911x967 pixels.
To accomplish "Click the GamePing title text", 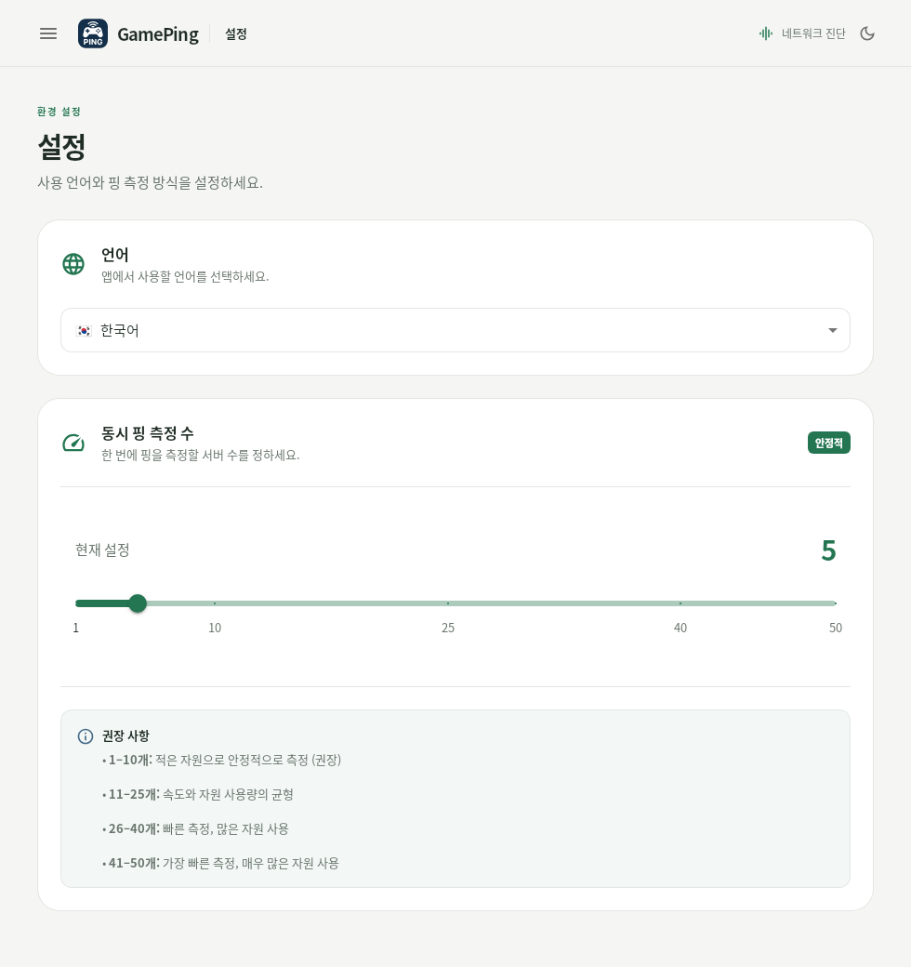I will pyautogui.click(x=158, y=33).
